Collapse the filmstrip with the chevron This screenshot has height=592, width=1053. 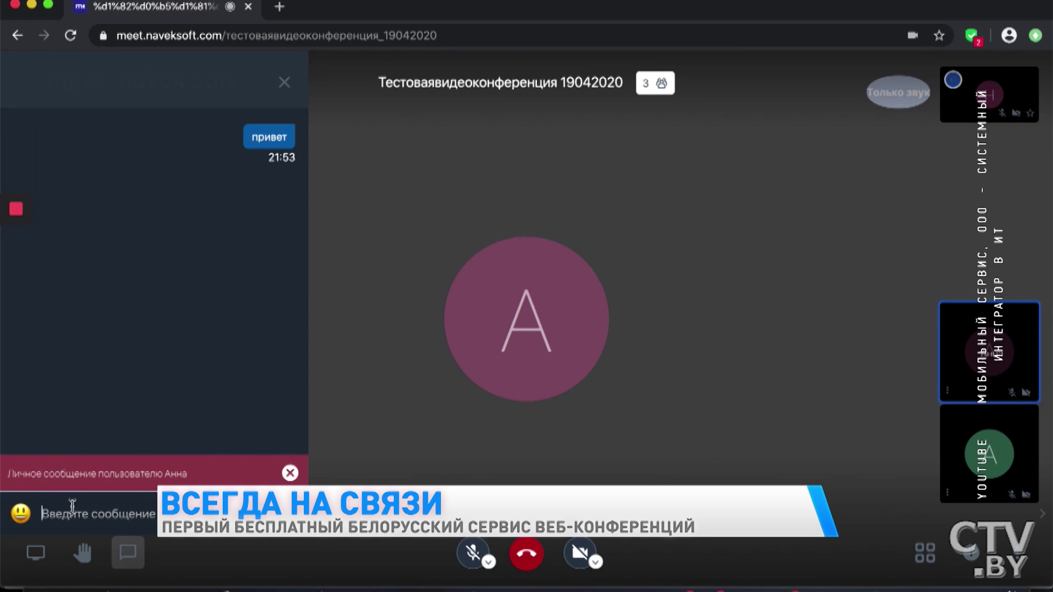point(1043,514)
